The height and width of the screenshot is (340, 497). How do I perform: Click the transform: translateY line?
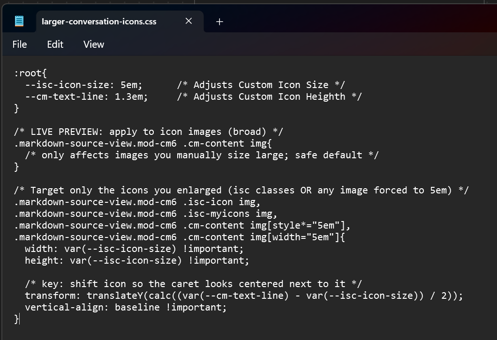(244, 296)
